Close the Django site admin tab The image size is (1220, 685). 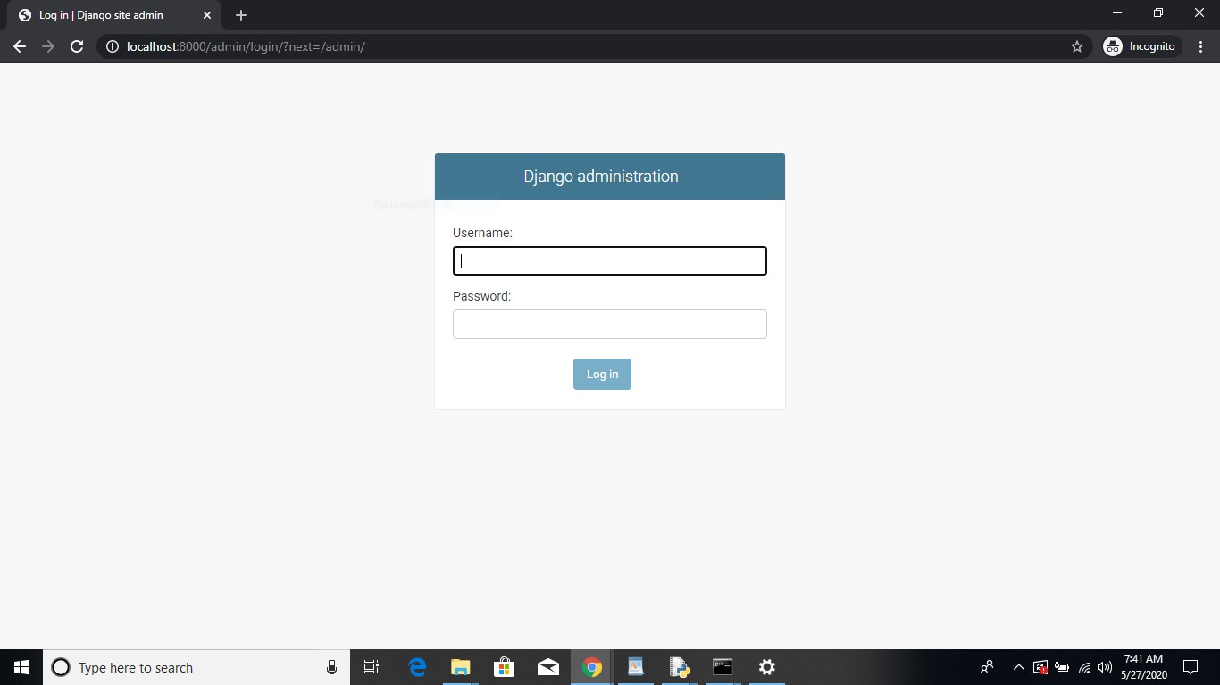pos(206,15)
